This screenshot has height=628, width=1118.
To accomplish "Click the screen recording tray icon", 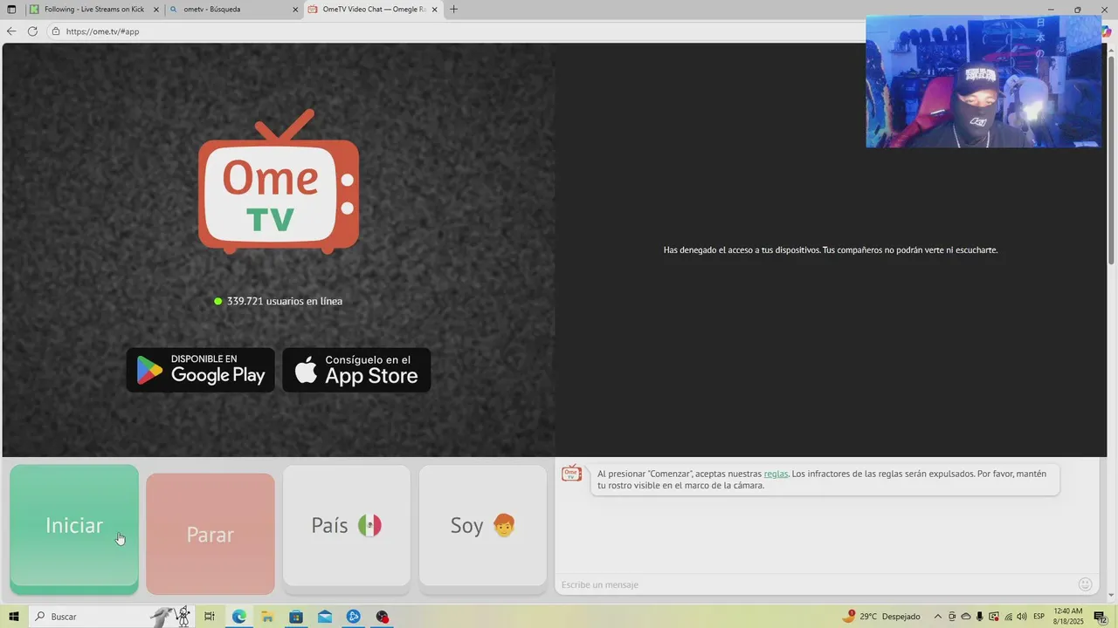I will [994, 617].
